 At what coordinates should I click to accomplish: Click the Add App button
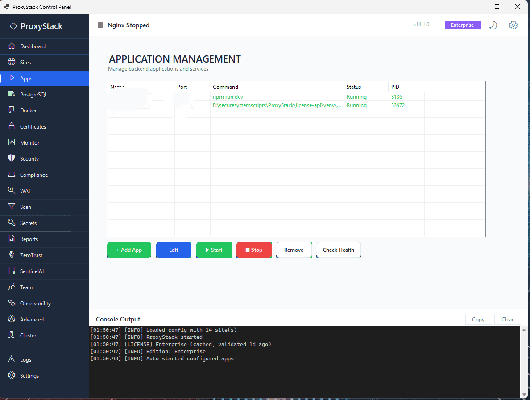(129, 250)
